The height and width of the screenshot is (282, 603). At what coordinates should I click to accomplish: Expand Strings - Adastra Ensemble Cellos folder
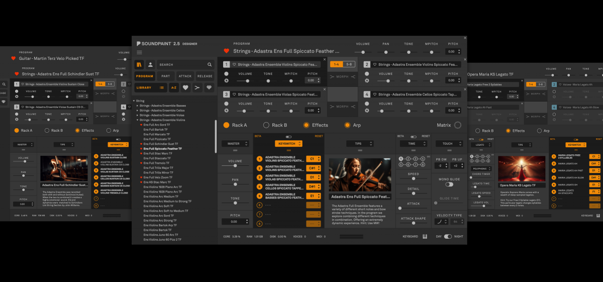click(138, 111)
